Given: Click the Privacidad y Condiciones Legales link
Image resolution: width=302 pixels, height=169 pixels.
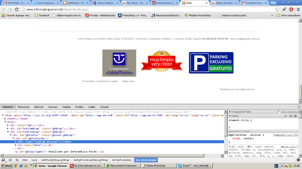Looking at the screenshot, I should point(100,81).
